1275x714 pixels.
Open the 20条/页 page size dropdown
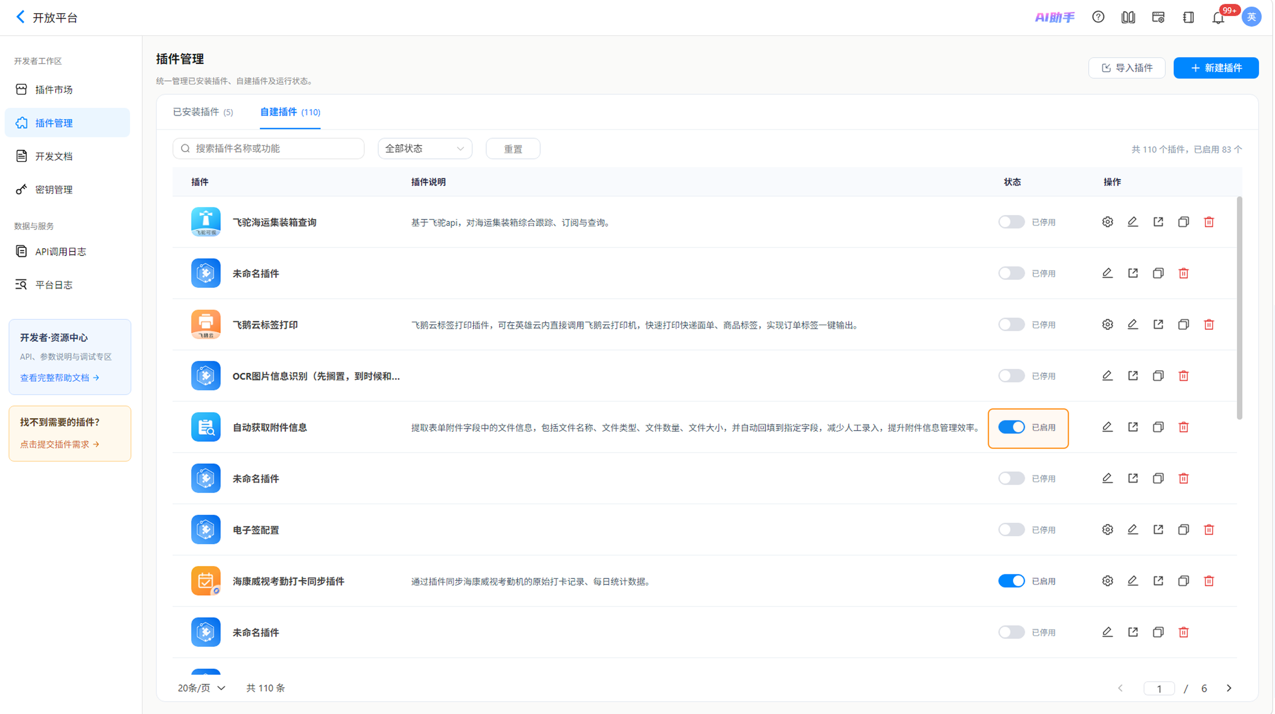(x=201, y=688)
